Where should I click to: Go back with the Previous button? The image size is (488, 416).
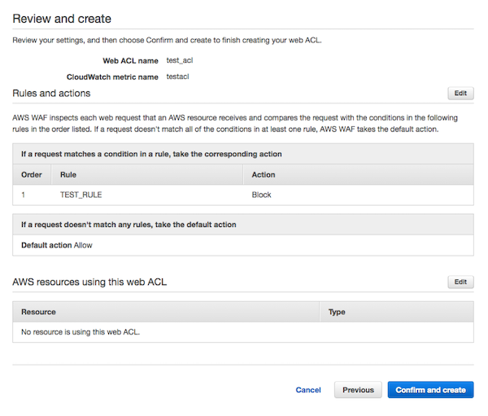[x=358, y=390]
